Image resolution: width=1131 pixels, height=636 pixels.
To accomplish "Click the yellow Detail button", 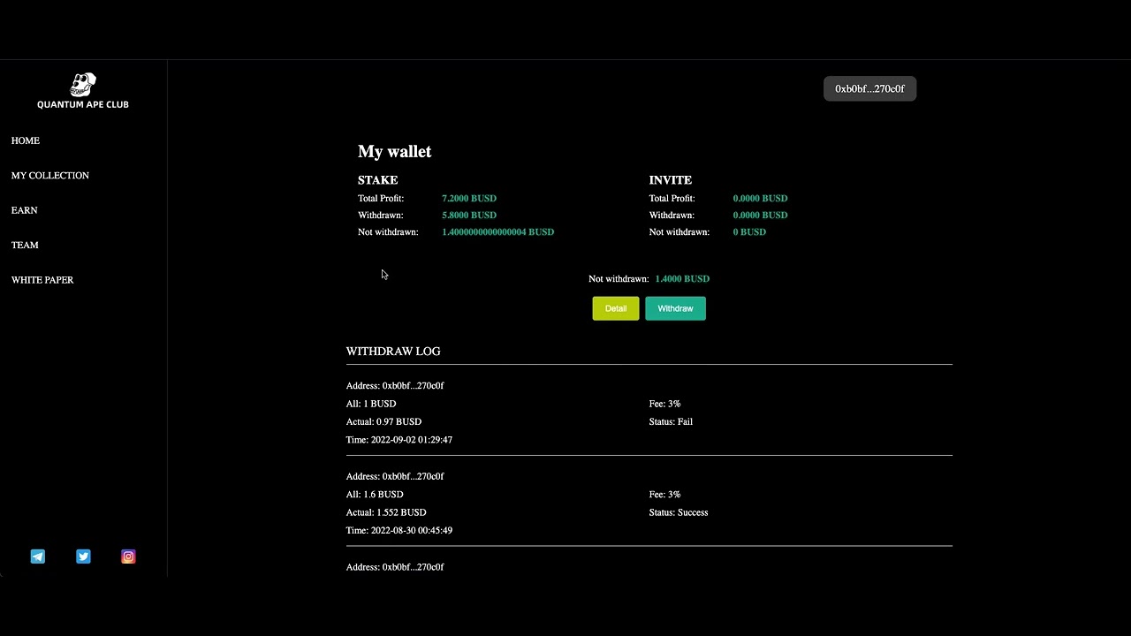I will [616, 308].
